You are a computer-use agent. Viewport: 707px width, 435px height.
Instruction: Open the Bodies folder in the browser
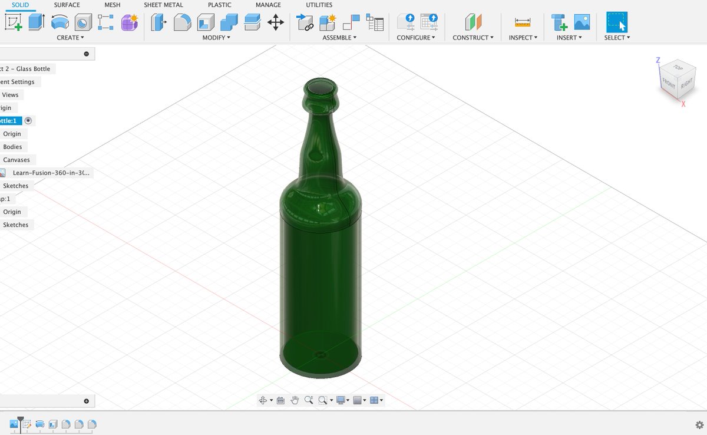pyautogui.click(x=13, y=147)
